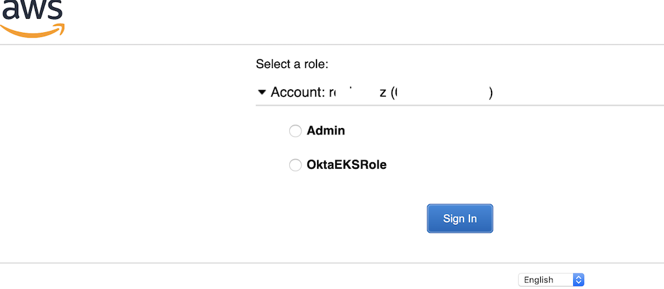Viewport: 664px width, 289px height.
Task: Click the black disclosure triangle beside Account
Action: click(x=262, y=92)
